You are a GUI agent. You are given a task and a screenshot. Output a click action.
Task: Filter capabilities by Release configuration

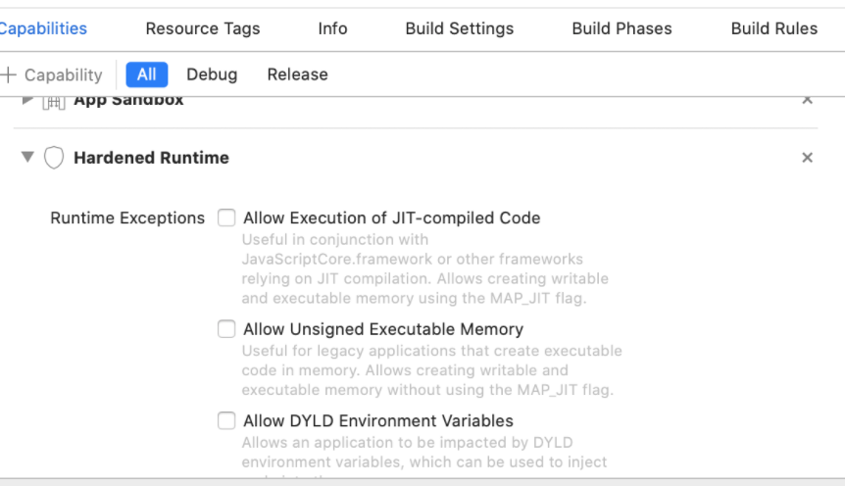tap(297, 74)
